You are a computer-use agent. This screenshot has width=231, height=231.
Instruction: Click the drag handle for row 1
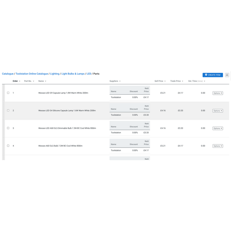[x=3, y=93]
